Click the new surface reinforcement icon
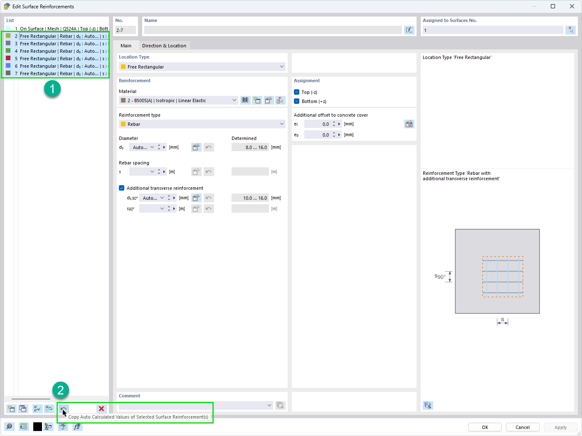 [x=11, y=409]
